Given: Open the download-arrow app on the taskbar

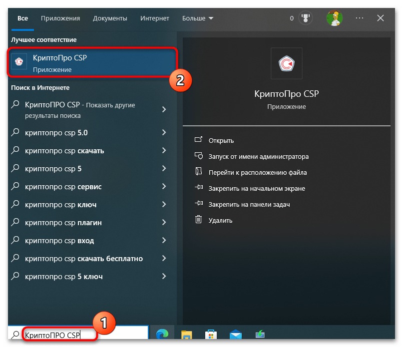Looking at the screenshot, I should click(260, 334).
